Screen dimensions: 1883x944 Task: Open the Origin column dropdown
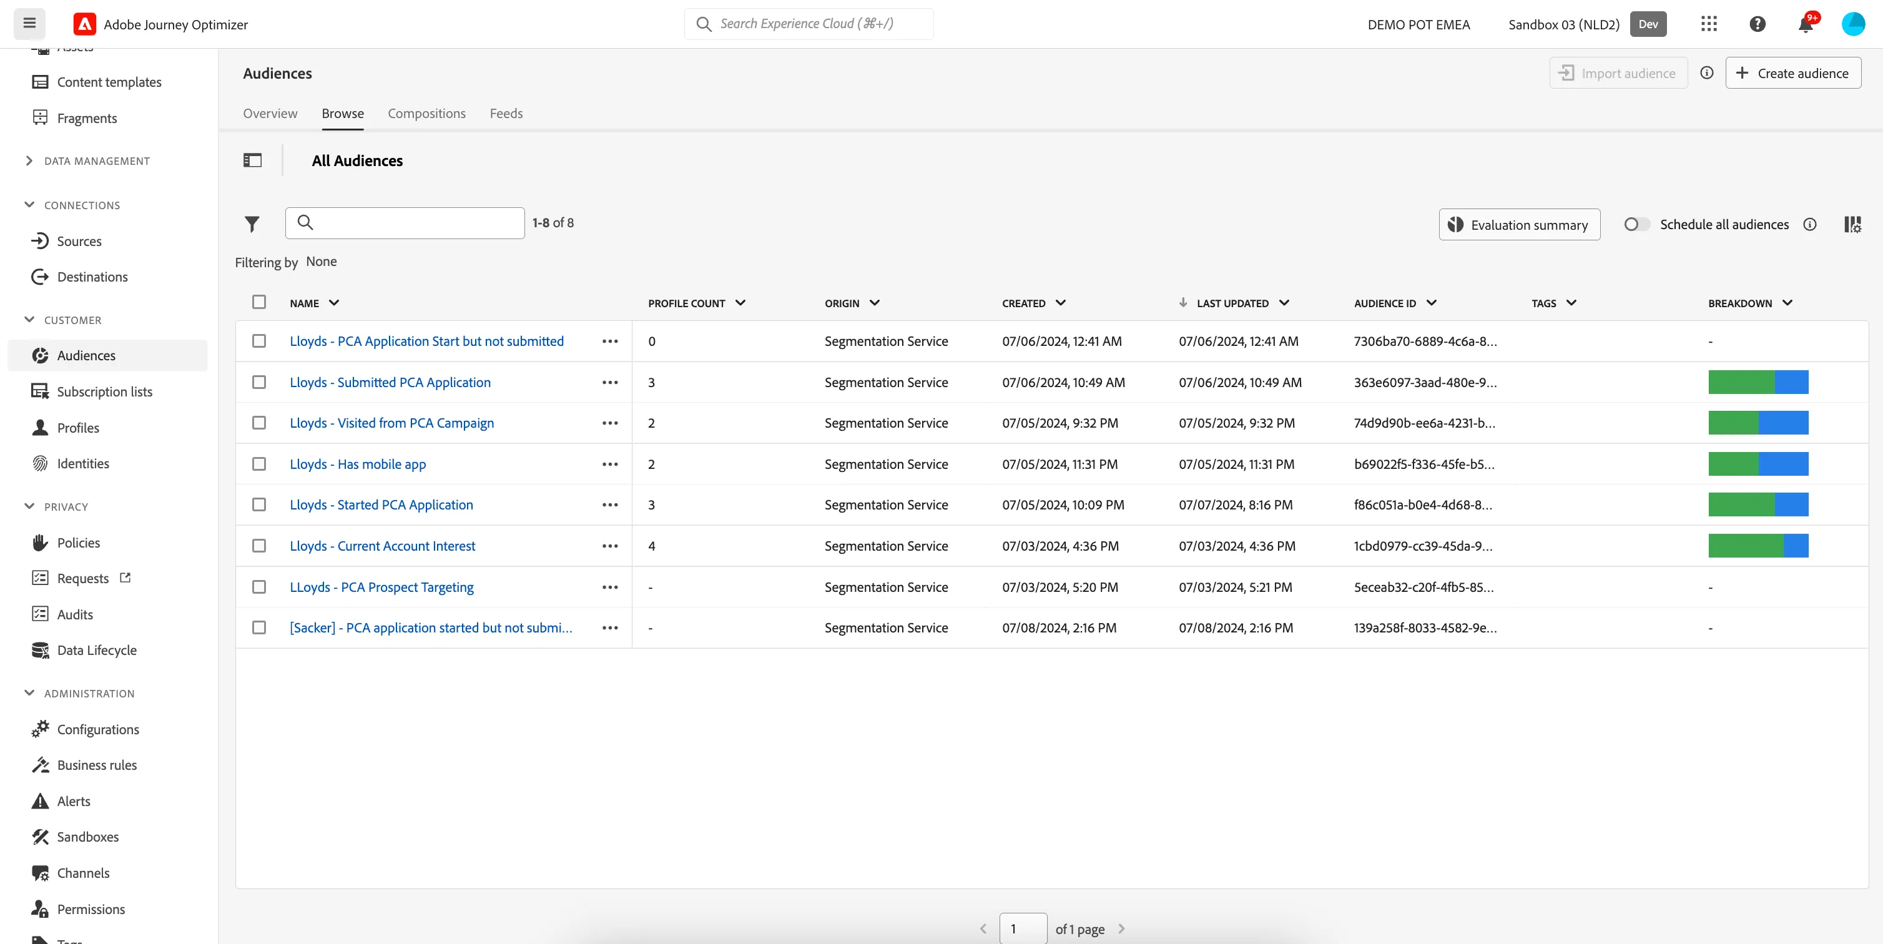coord(874,303)
